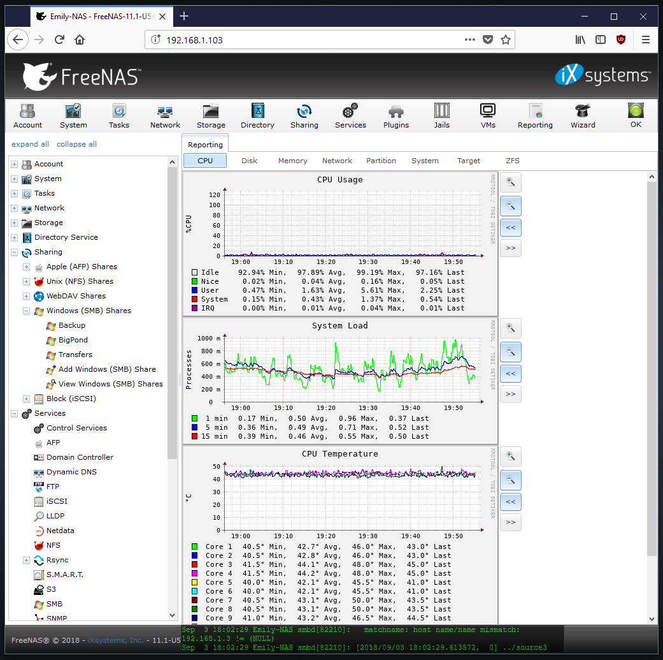The image size is (663, 660).
Task: Click the collapse all link
Action: (76, 144)
